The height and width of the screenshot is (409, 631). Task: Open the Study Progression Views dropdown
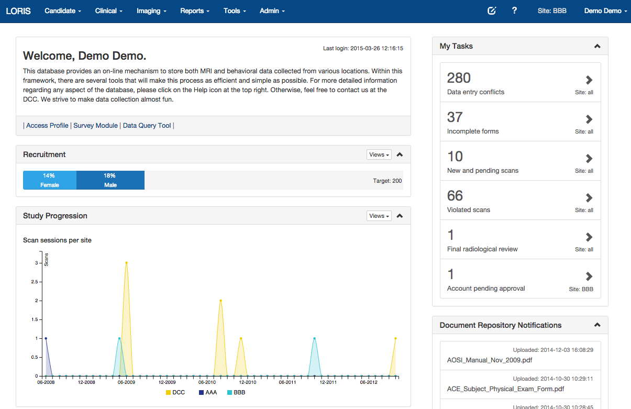(379, 216)
